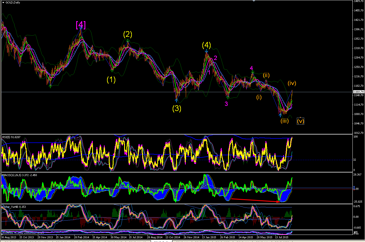Select the red trendline arrow in the MACD panel
365x242 pixels.
click(x=255, y=200)
